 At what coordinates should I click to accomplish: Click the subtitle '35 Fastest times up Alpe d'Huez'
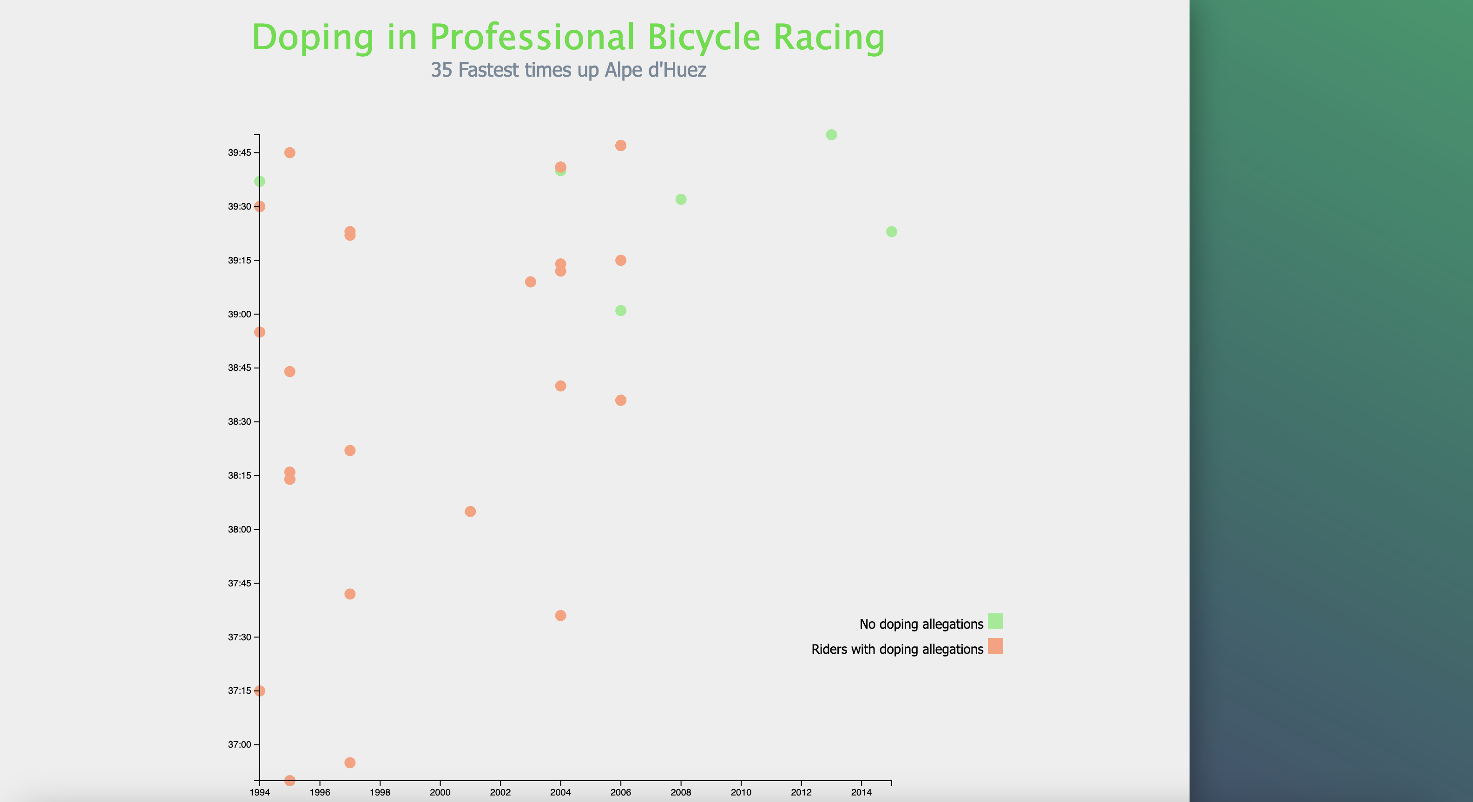568,70
